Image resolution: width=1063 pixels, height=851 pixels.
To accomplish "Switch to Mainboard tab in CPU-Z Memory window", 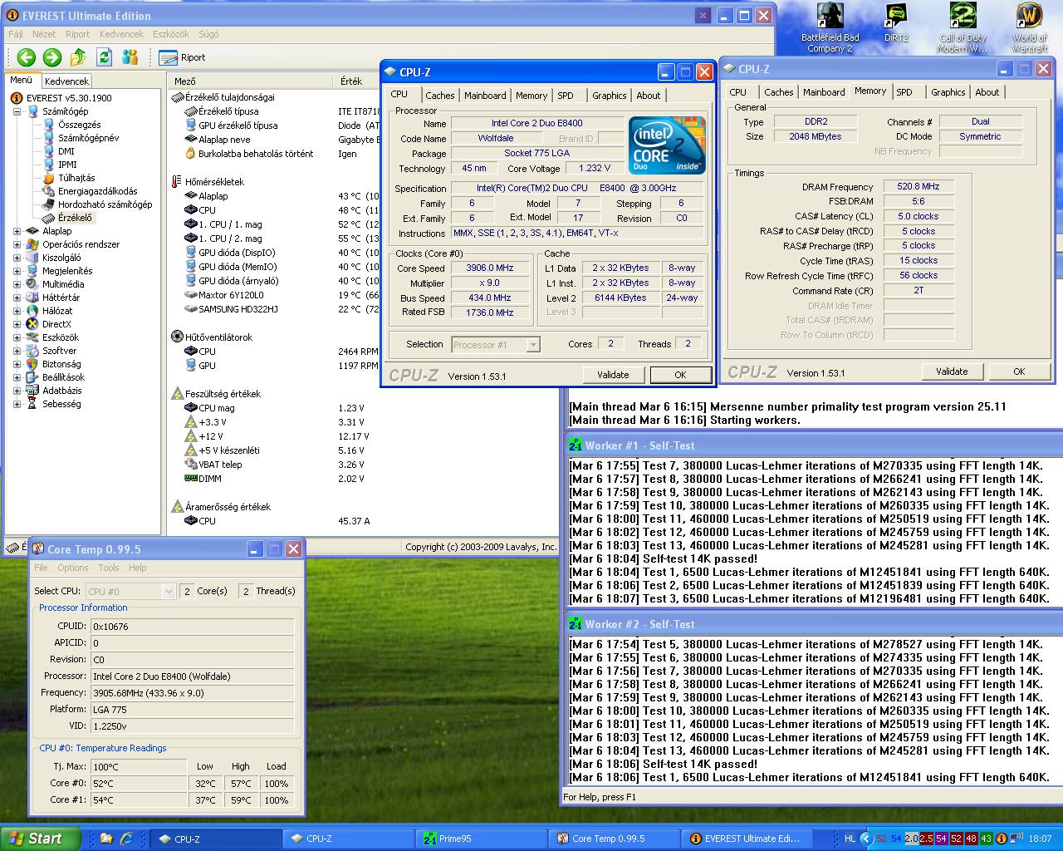I will pyautogui.click(x=824, y=92).
